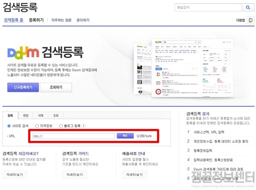
Task: Click the 검색등록 처음이세요? heading
Action: pyautogui.click(x=20, y=154)
